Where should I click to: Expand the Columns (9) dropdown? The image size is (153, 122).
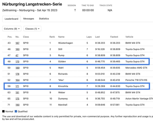(12, 29)
